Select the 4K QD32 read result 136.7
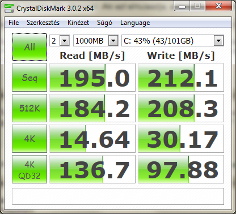Screen dimensions: 236x214 tap(92, 169)
